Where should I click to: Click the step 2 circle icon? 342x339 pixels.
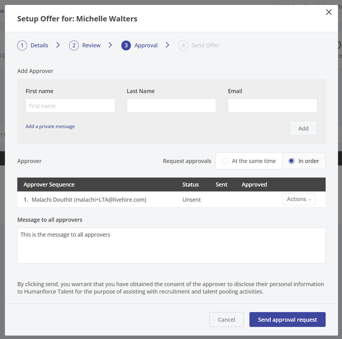pyautogui.click(x=74, y=45)
